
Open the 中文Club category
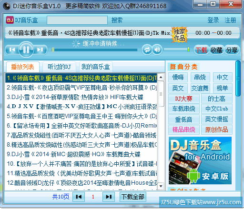coord(217,109)
